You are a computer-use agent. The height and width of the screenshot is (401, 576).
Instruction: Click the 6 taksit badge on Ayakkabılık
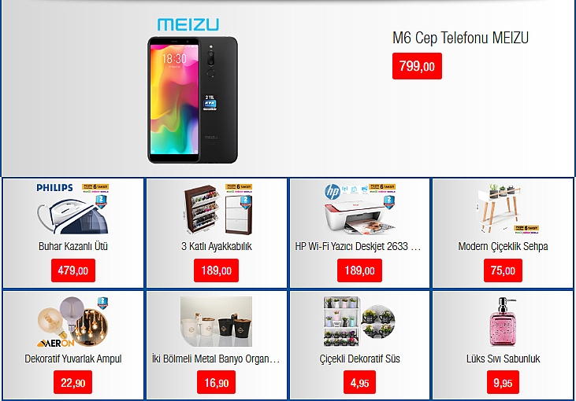click(x=239, y=188)
